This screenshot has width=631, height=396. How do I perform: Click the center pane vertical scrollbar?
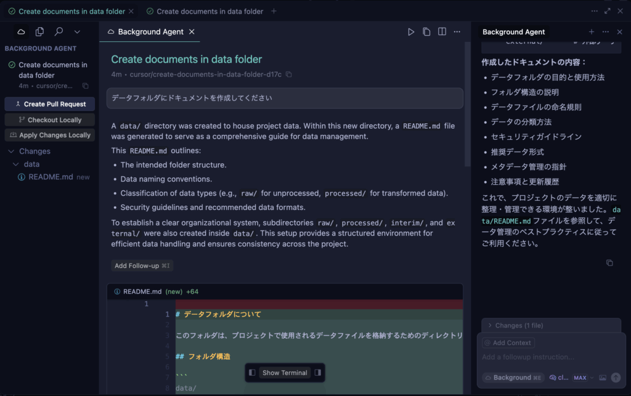[467, 105]
